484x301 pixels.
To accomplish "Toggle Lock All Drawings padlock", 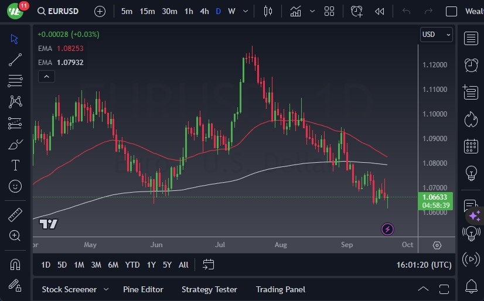I will 15,285.
